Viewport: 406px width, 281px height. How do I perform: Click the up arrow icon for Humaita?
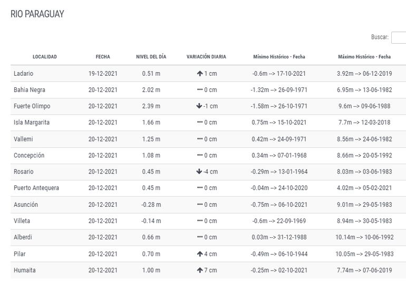200,270
